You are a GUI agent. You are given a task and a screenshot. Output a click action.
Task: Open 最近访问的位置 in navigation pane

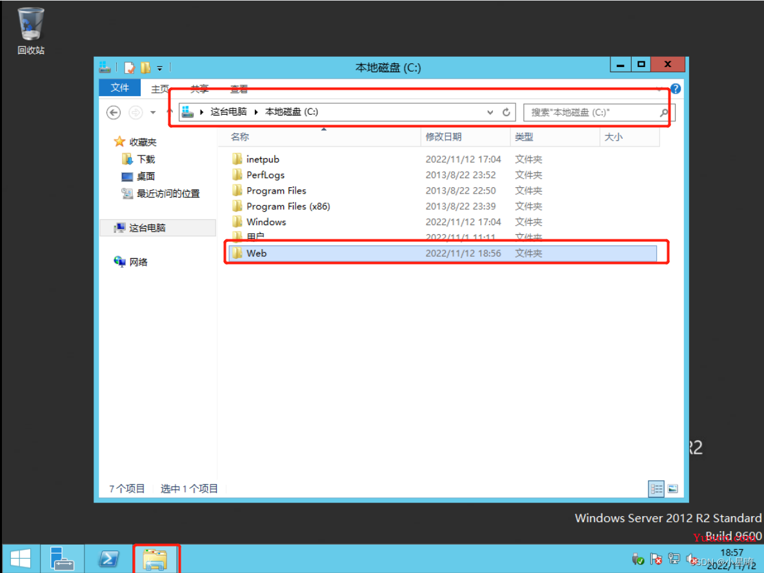(x=168, y=194)
